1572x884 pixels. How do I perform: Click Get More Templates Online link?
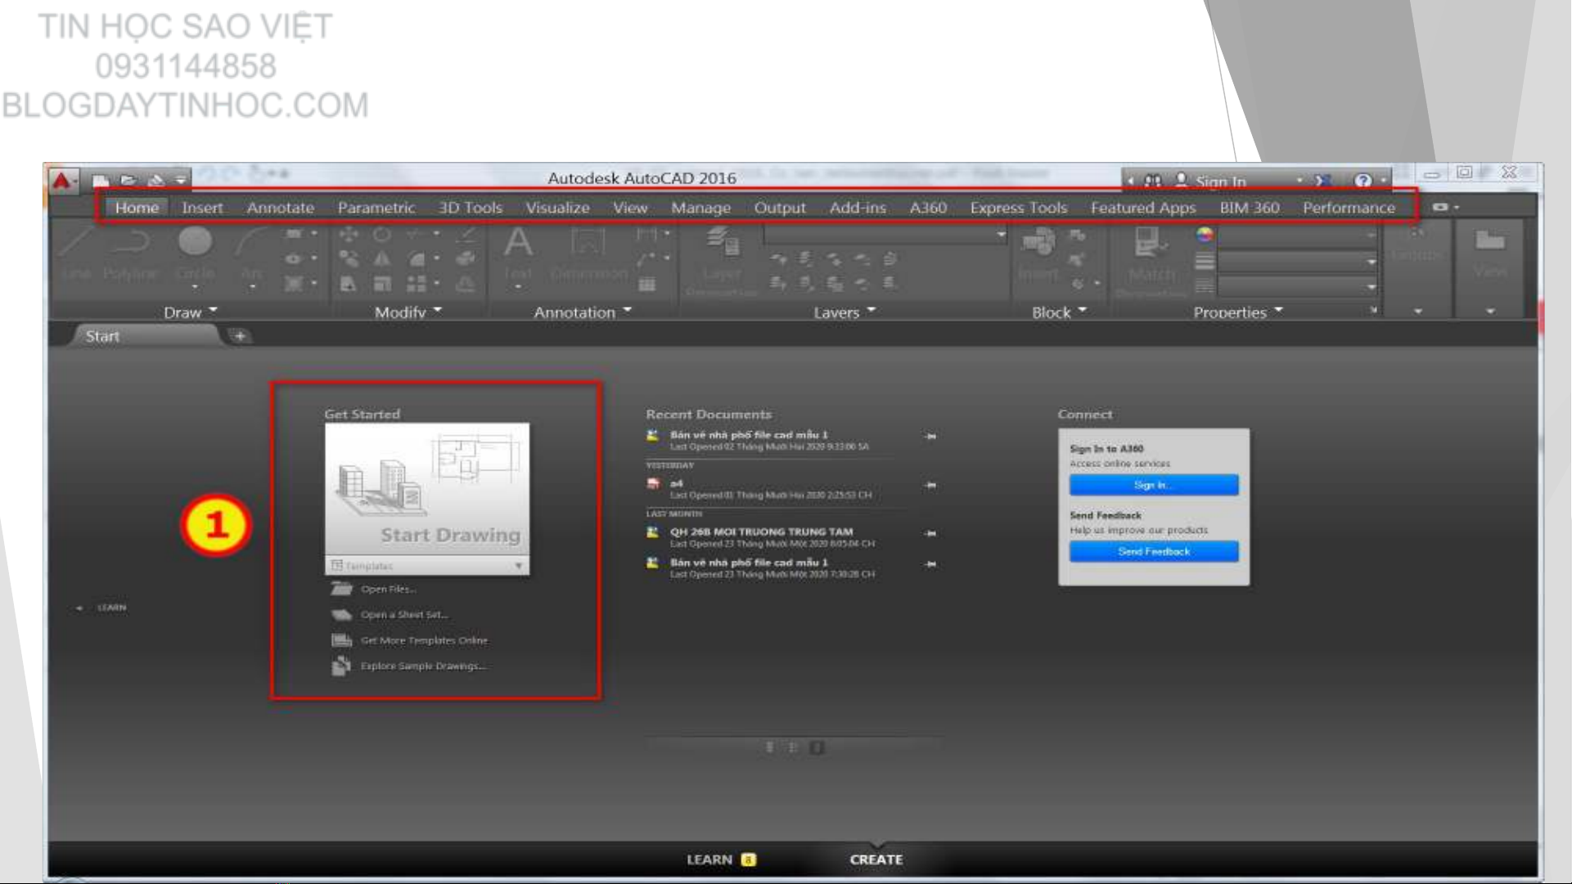coord(424,640)
